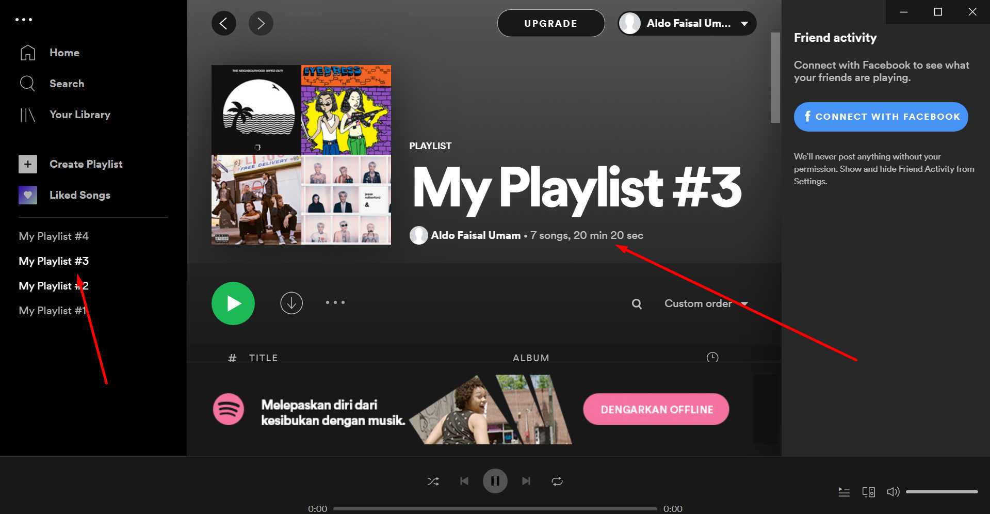Mute audio with the speaker icon

[x=893, y=492]
